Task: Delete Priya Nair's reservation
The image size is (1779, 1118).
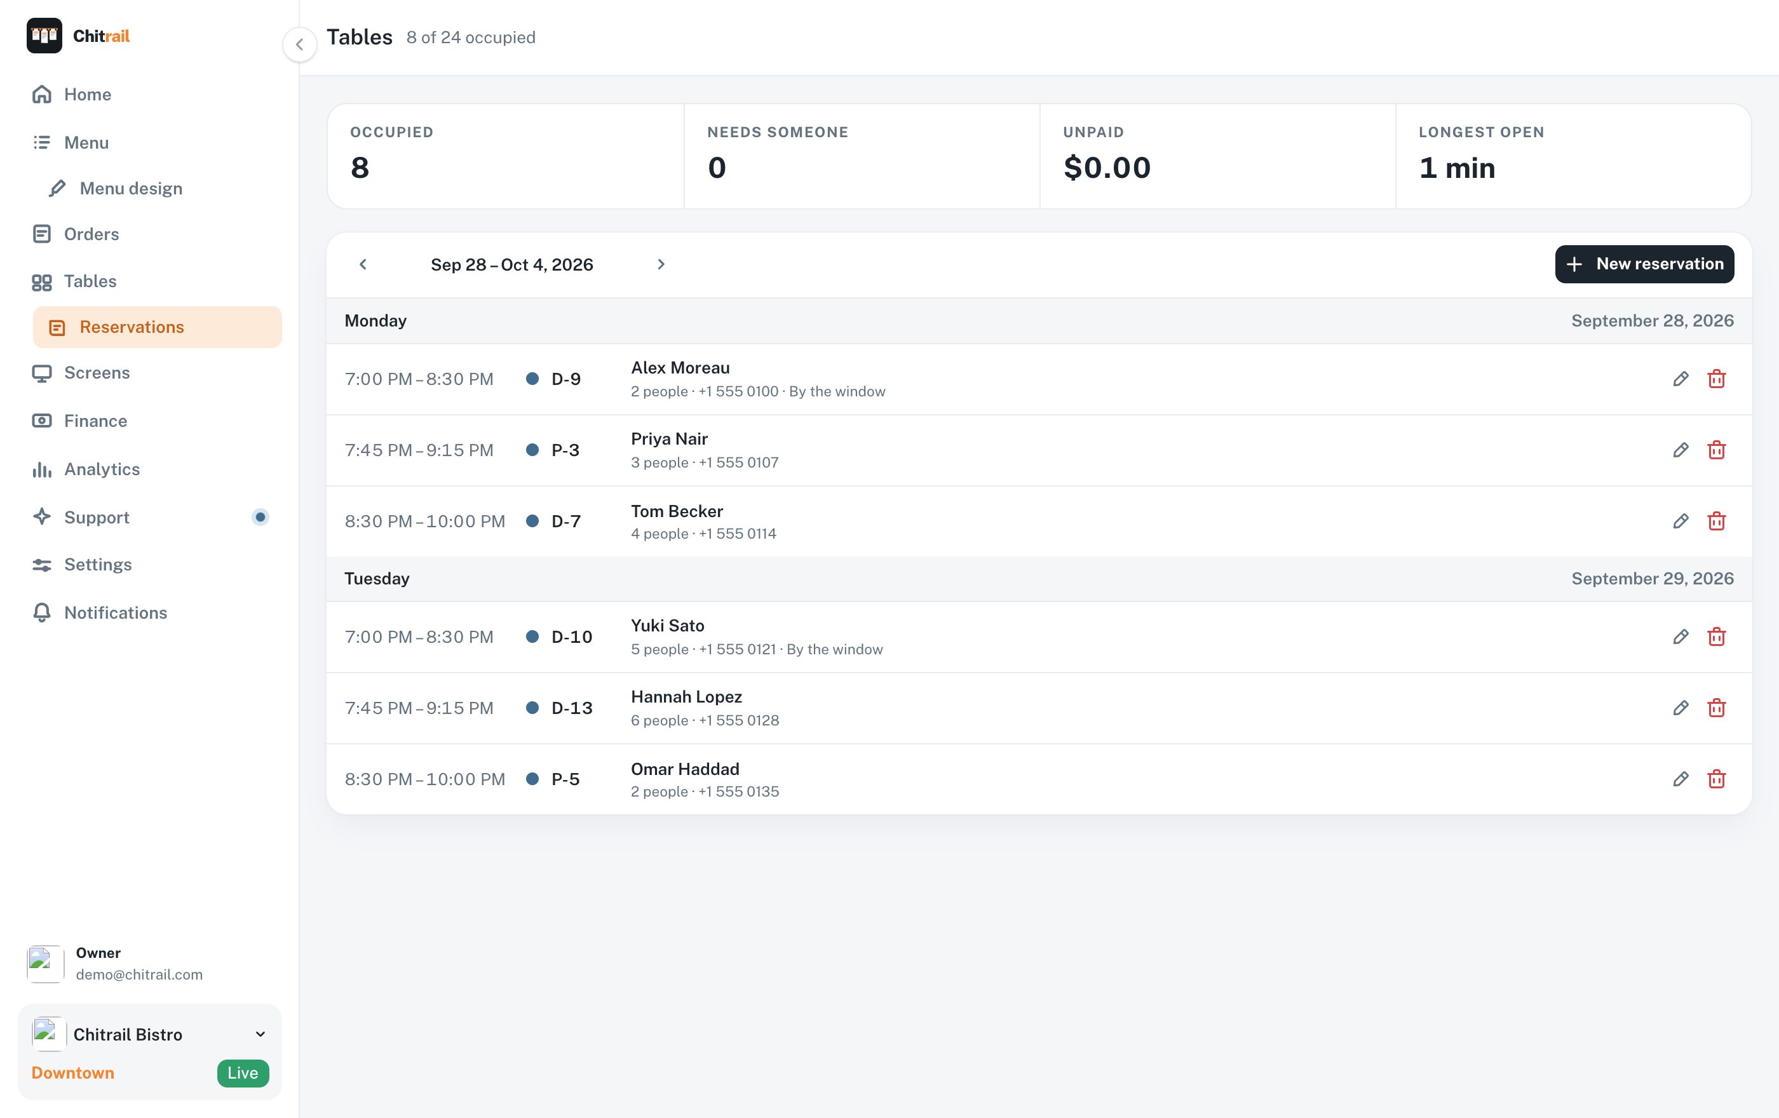Action: [x=1716, y=450]
